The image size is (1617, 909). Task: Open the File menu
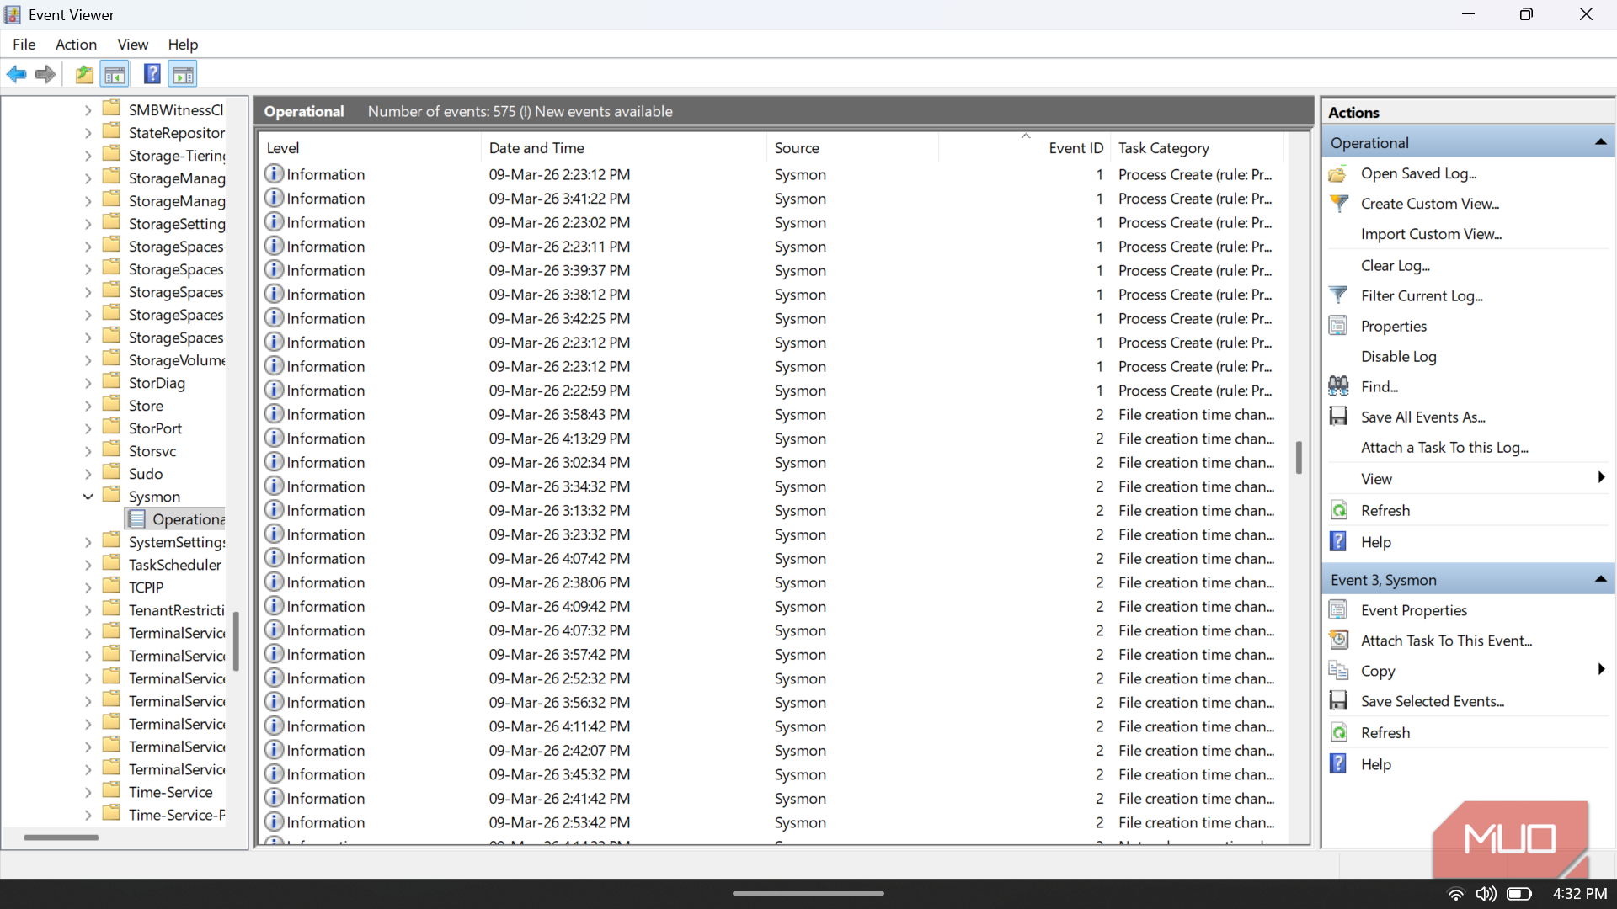(24, 45)
